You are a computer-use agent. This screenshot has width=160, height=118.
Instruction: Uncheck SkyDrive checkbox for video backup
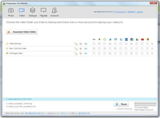(x=110, y=44)
